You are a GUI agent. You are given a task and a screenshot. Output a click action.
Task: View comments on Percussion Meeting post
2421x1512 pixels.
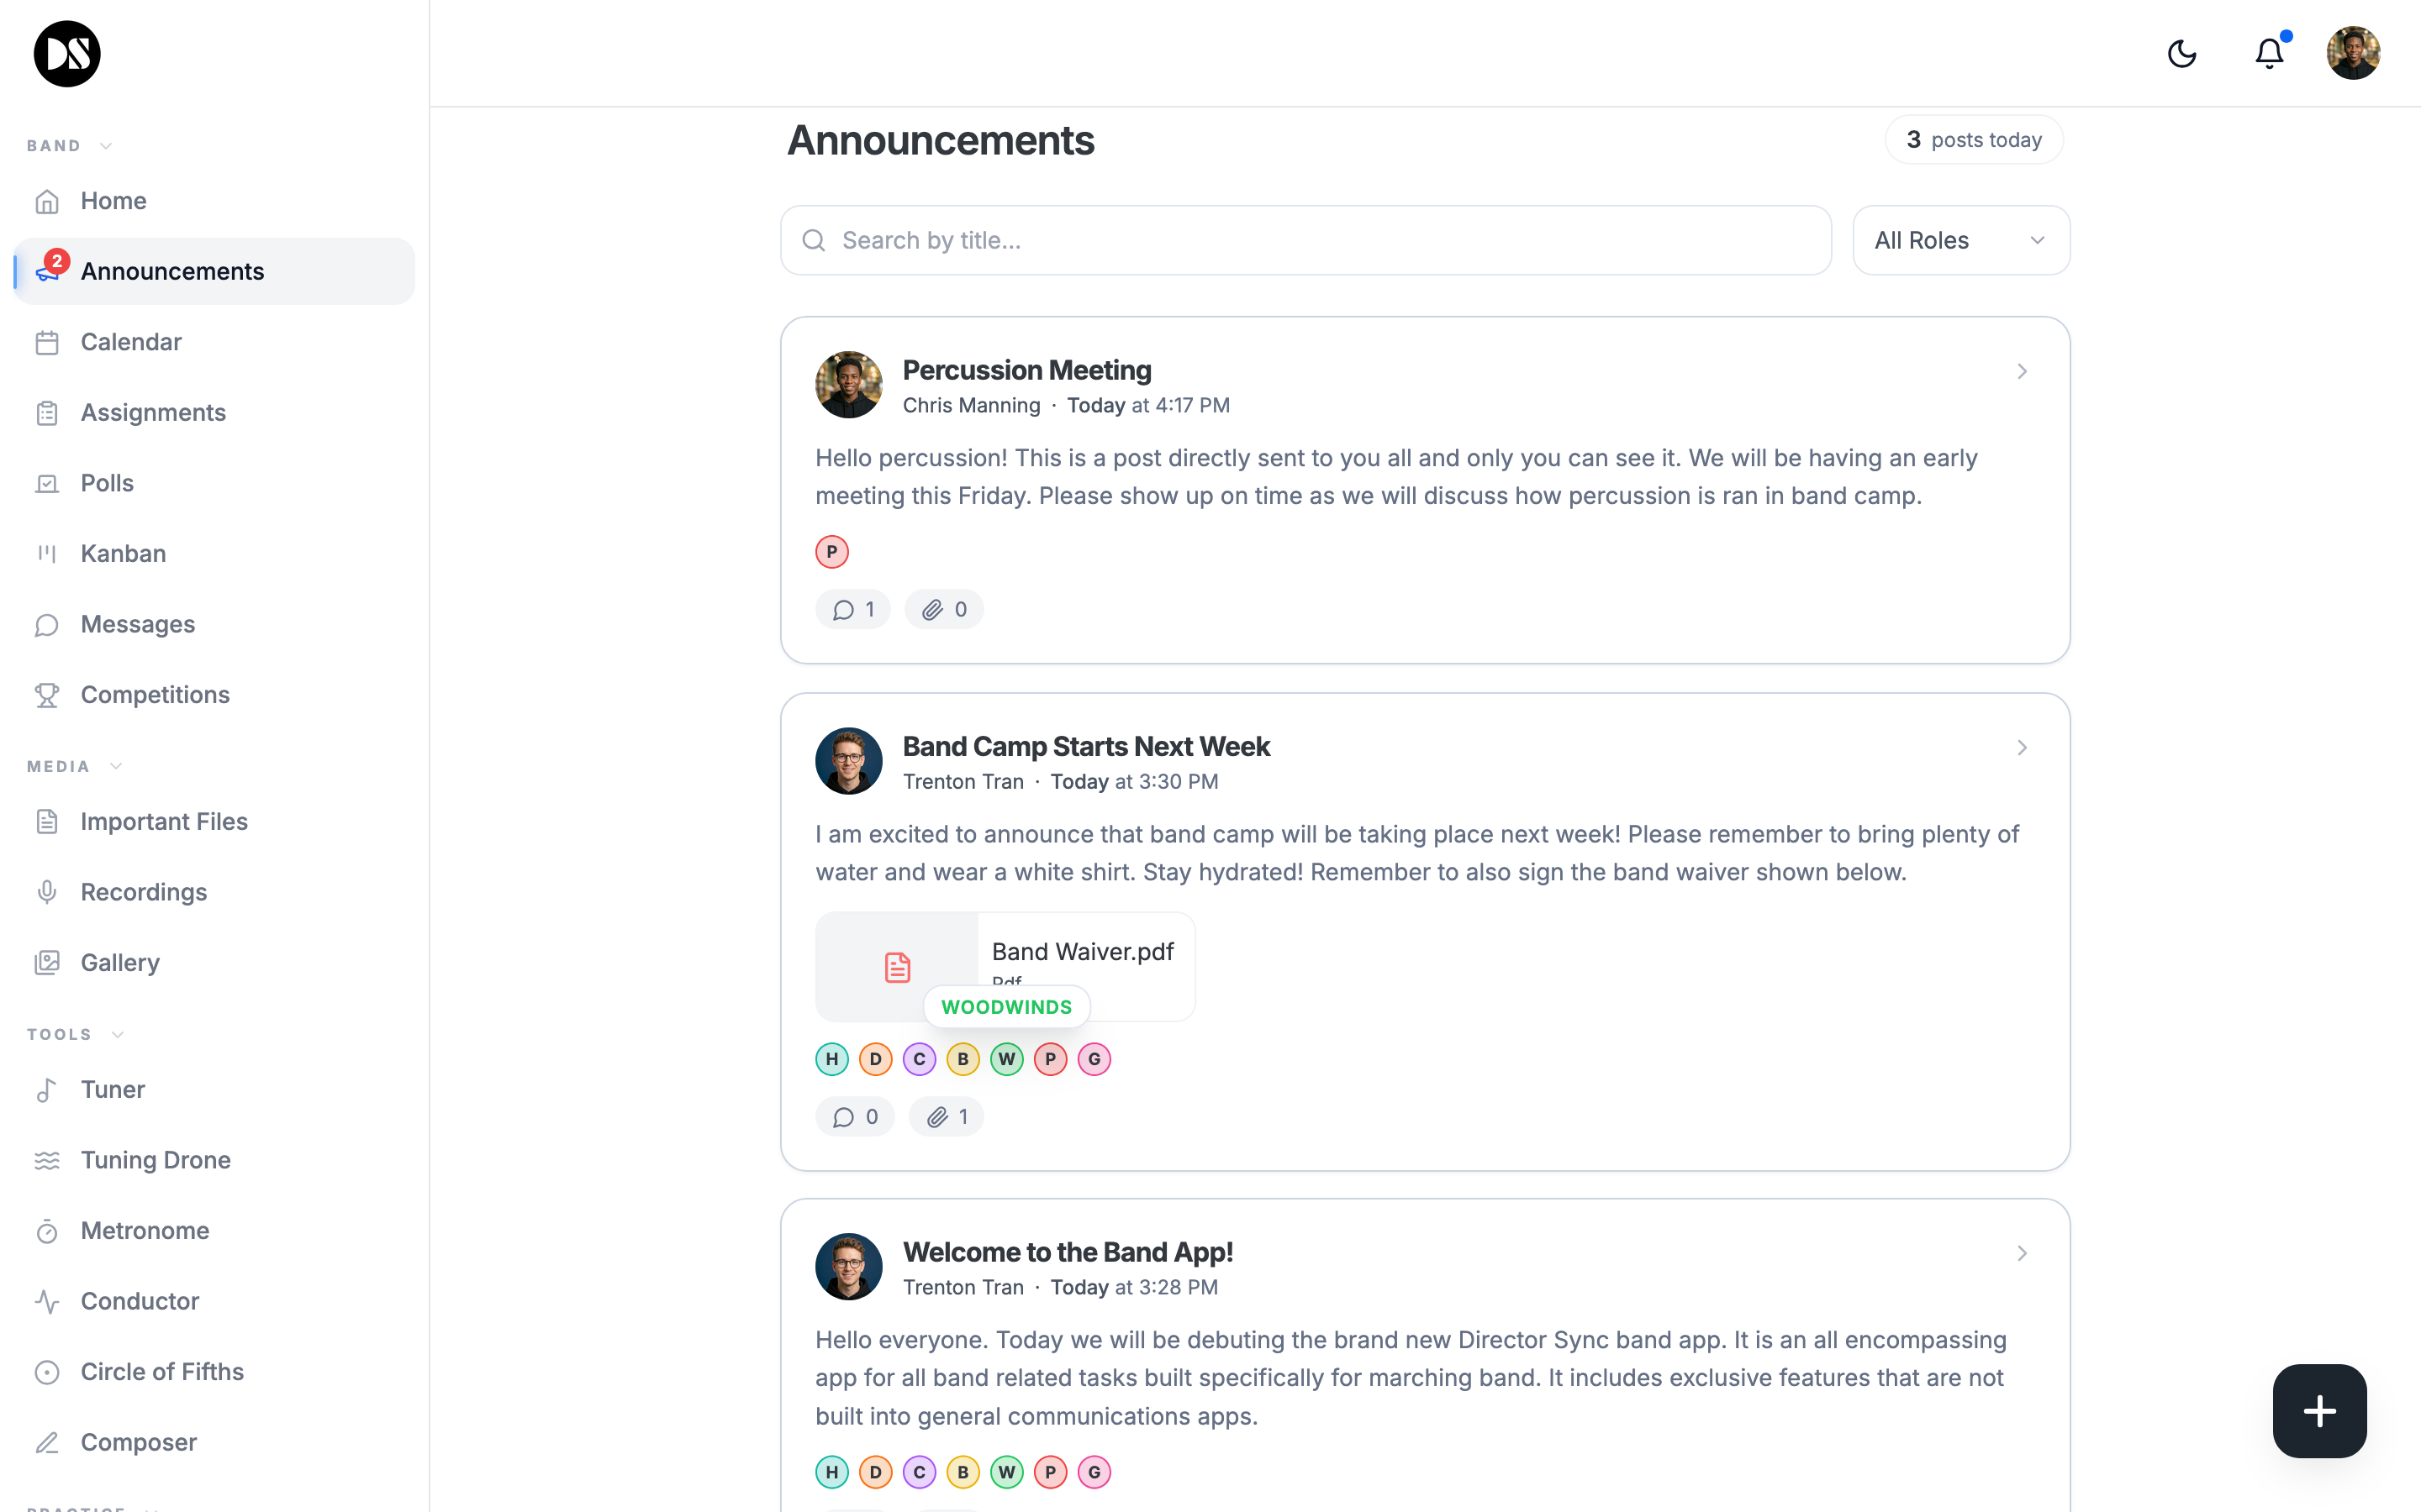tap(852, 608)
